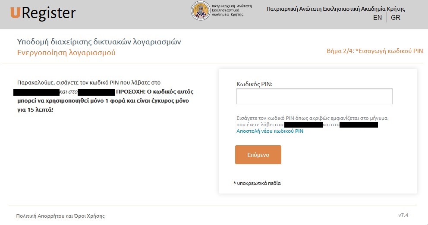
Task: Switch language to GR
Action: tap(396, 17)
